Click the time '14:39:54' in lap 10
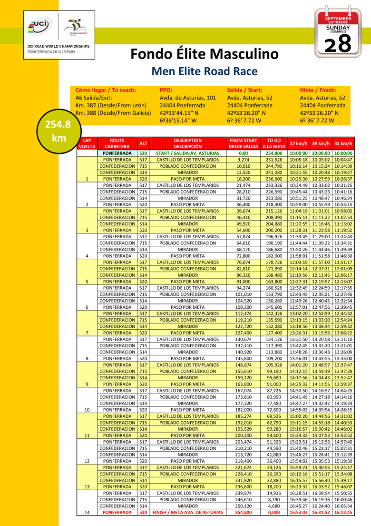This screenshot has width=371, height=526. [x=321, y=410]
